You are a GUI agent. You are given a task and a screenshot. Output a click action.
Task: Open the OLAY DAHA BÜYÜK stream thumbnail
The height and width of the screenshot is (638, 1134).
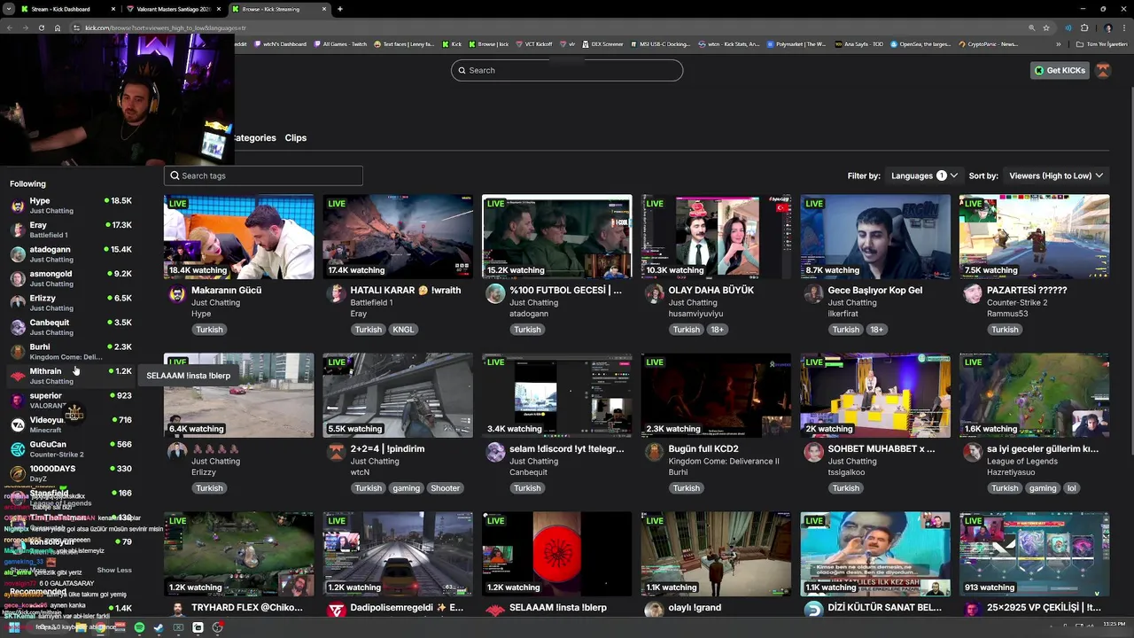716,237
